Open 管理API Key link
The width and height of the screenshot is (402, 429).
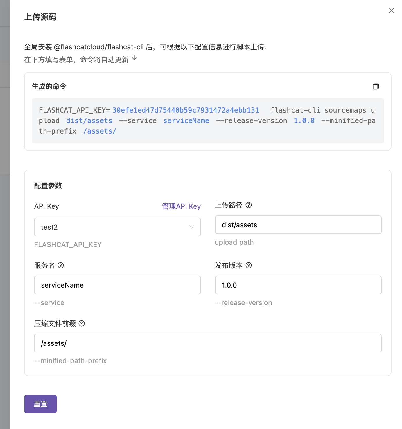point(181,206)
